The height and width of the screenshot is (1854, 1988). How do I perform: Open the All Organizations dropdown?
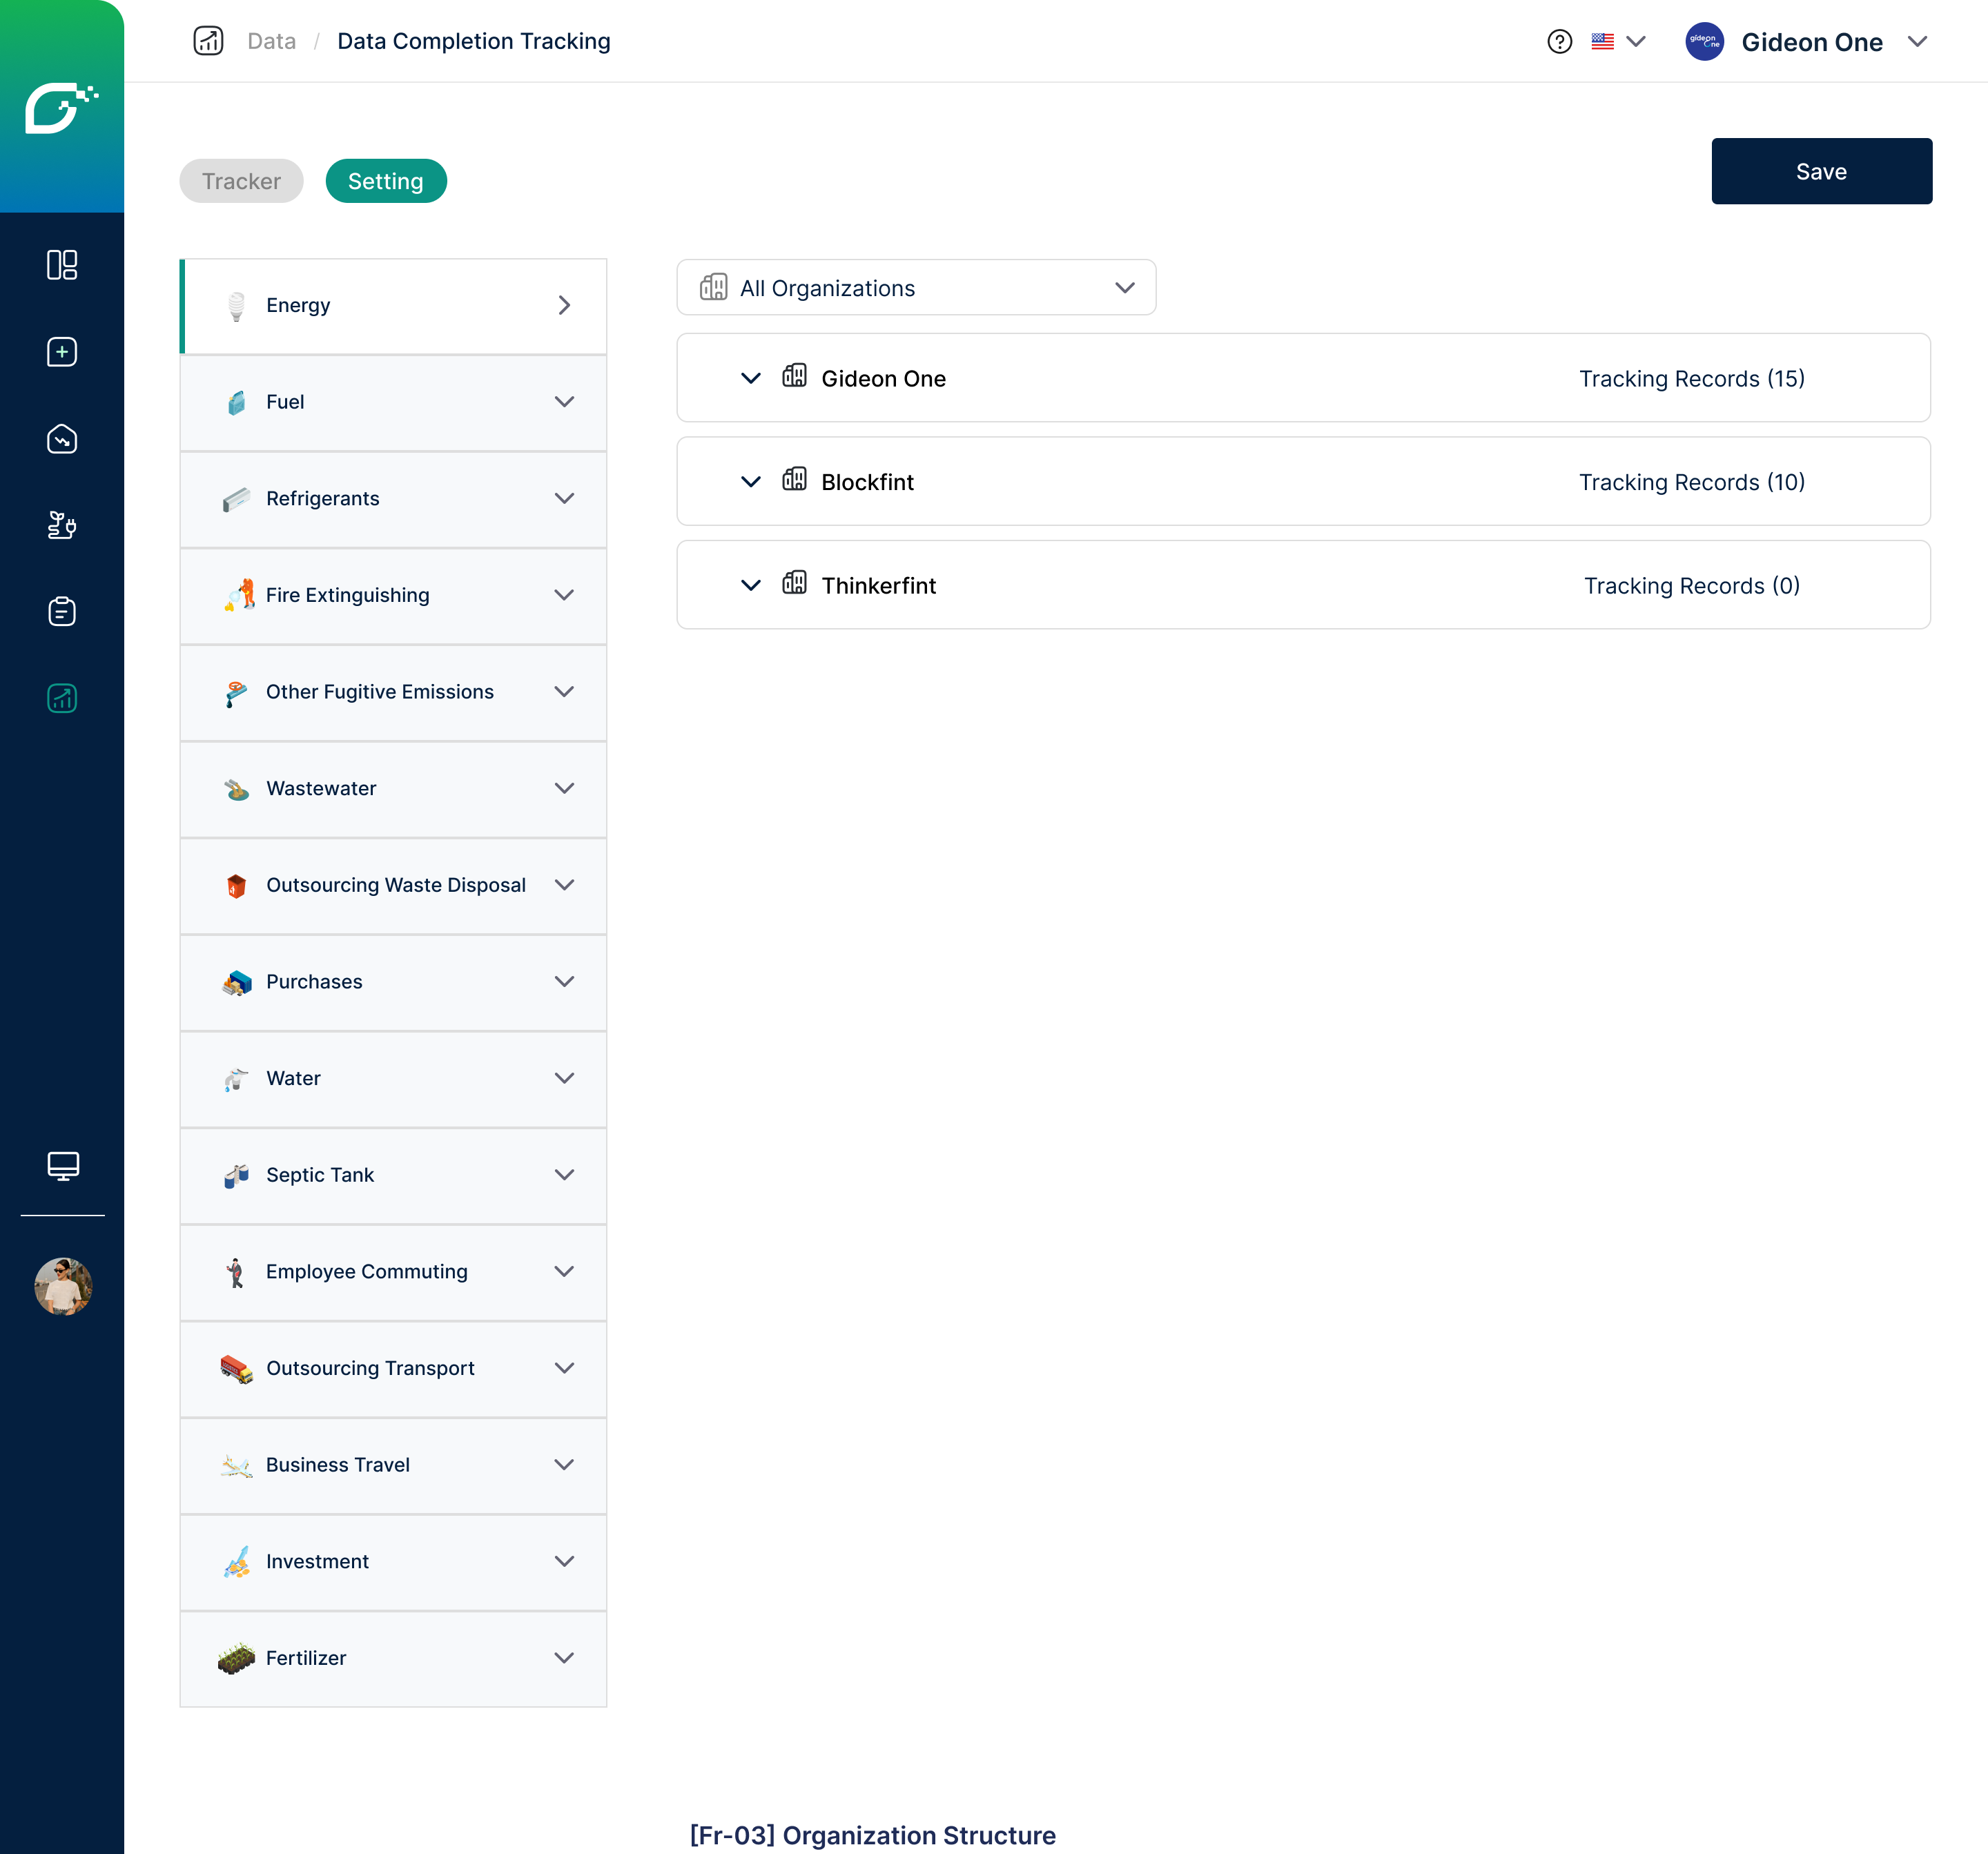pyautogui.click(x=916, y=288)
